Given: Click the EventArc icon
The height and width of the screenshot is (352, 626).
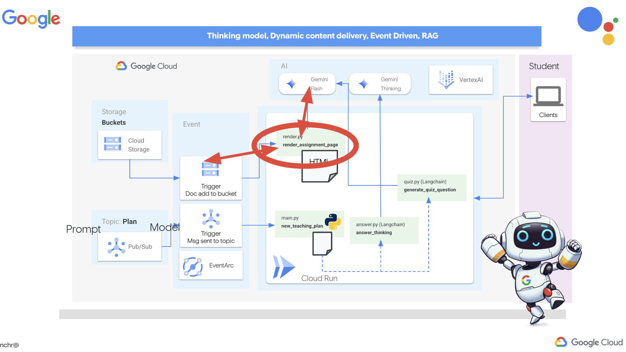Looking at the screenshot, I should (x=193, y=266).
